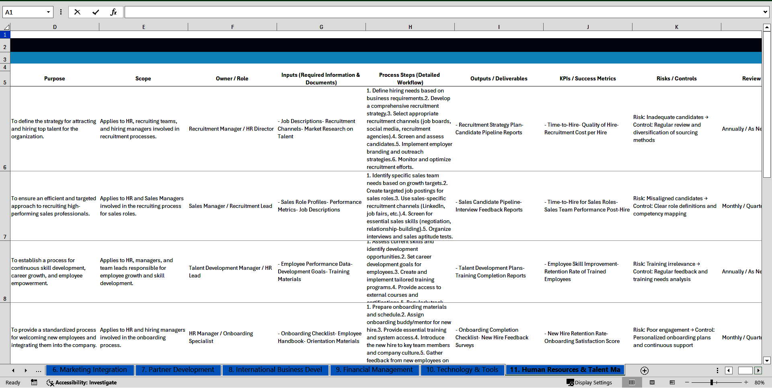Add a new sheet with plus icon
The height and width of the screenshot is (388, 772).
(645, 370)
